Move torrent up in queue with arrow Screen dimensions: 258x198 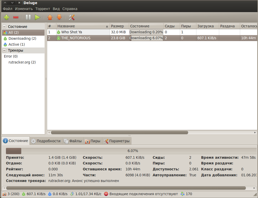tap(50, 17)
